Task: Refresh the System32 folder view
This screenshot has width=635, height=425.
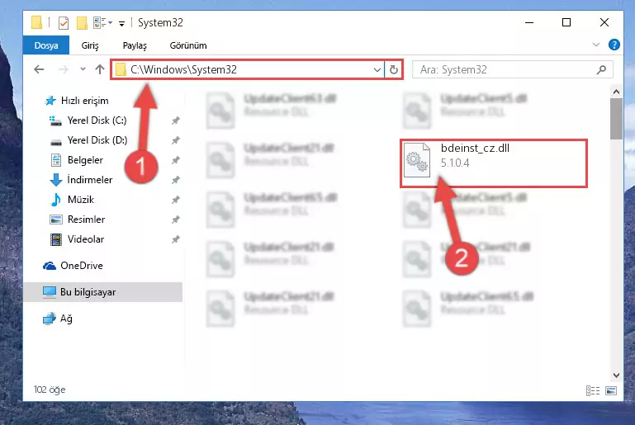Action: tap(393, 69)
